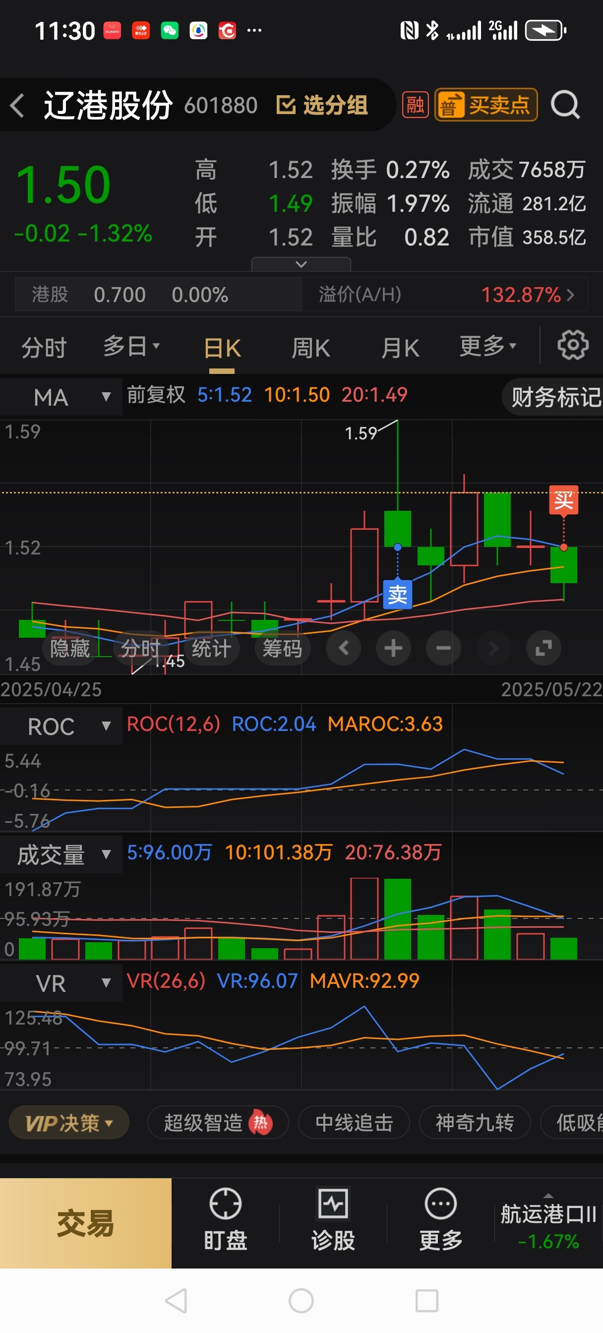Image resolution: width=603 pixels, height=1333 pixels.
Task: Tap Android home circle button
Action: click(x=301, y=1300)
